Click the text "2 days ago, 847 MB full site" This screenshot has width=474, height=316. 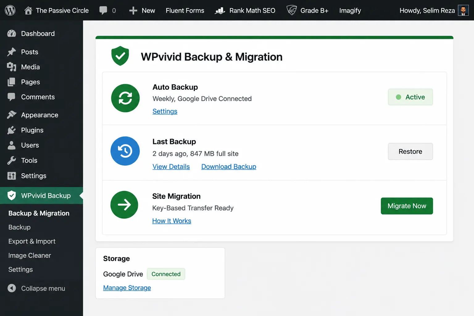pos(195,154)
